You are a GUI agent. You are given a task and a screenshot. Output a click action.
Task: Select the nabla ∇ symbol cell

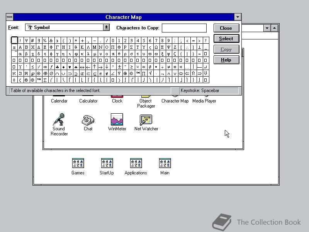(119, 73)
